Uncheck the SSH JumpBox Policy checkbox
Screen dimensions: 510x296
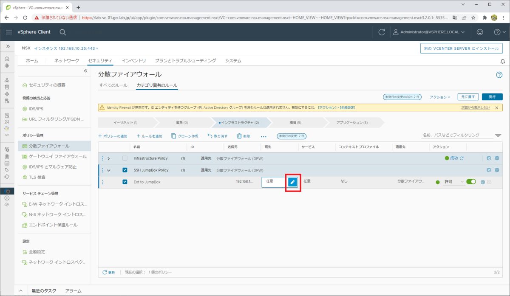tap(125, 170)
